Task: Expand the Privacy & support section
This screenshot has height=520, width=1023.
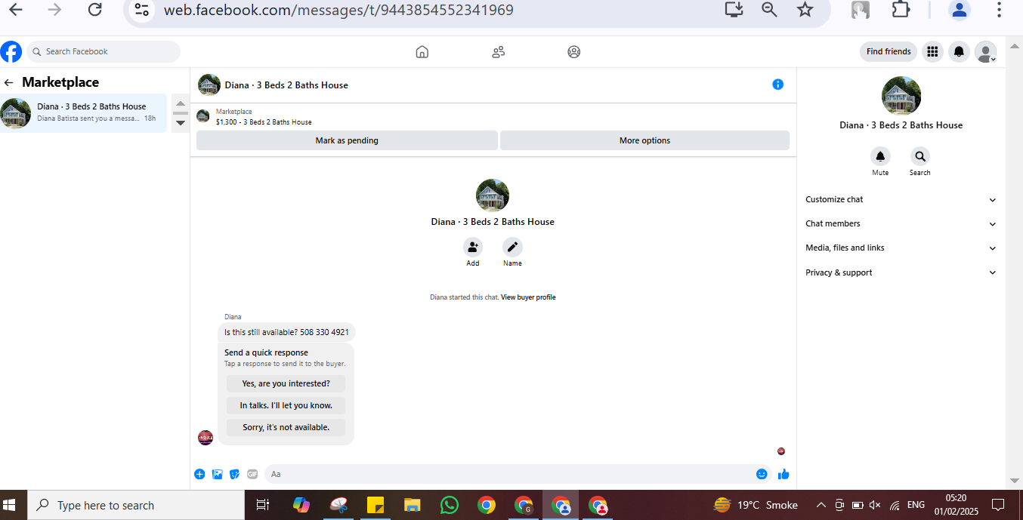Action: [901, 272]
